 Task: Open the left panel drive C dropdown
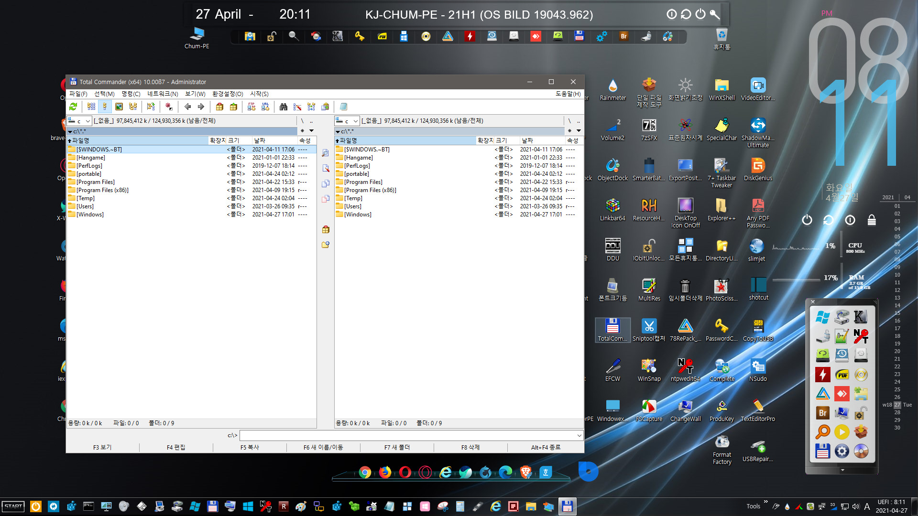click(79, 121)
